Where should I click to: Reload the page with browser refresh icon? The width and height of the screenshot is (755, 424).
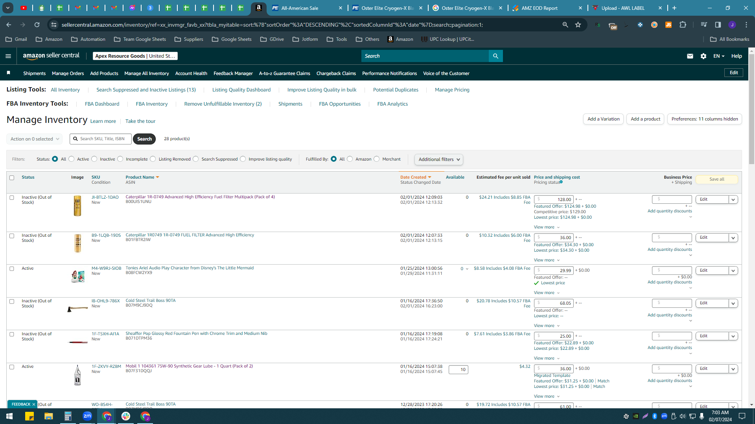pyautogui.click(x=37, y=25)
